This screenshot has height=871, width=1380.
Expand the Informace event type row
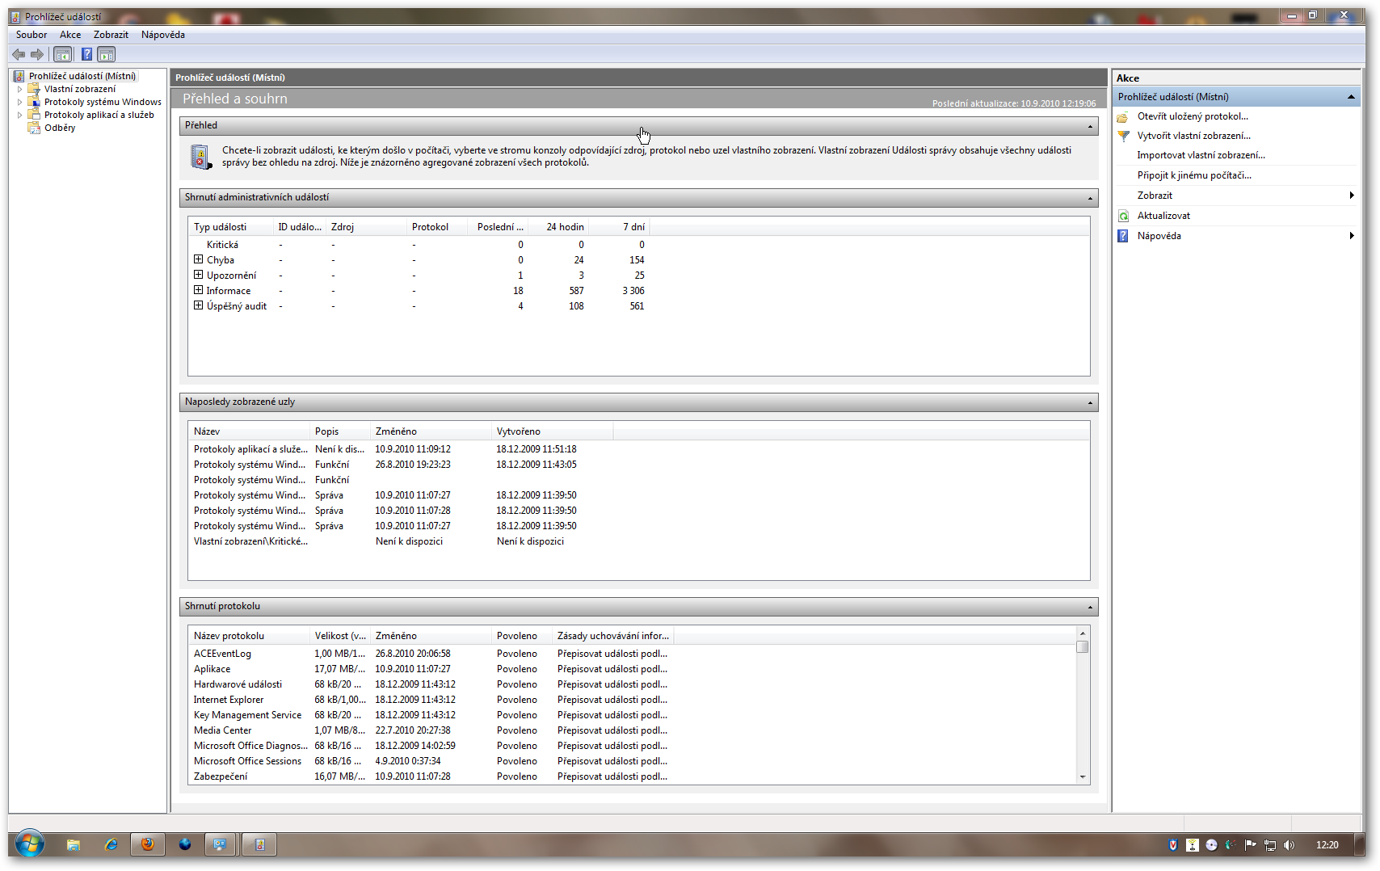[x=198, y=291]
